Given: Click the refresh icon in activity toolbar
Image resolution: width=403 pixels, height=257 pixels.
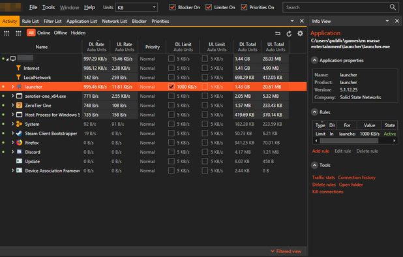Looking at the screenshot, I should pos(289,33).
